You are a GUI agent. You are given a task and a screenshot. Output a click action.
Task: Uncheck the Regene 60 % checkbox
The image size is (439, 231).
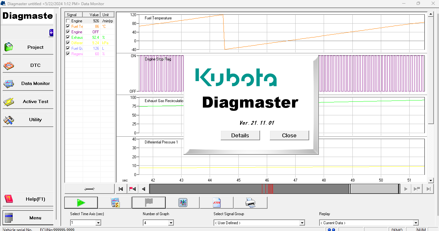coord(68,54)
